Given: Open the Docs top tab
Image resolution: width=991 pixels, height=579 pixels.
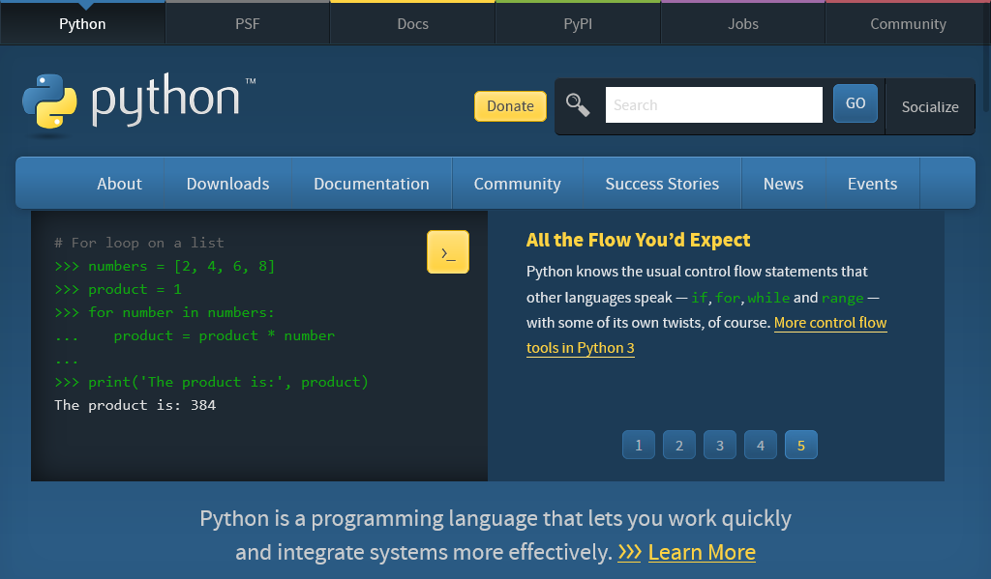Looking at the screenshot, I should [412, 24].
